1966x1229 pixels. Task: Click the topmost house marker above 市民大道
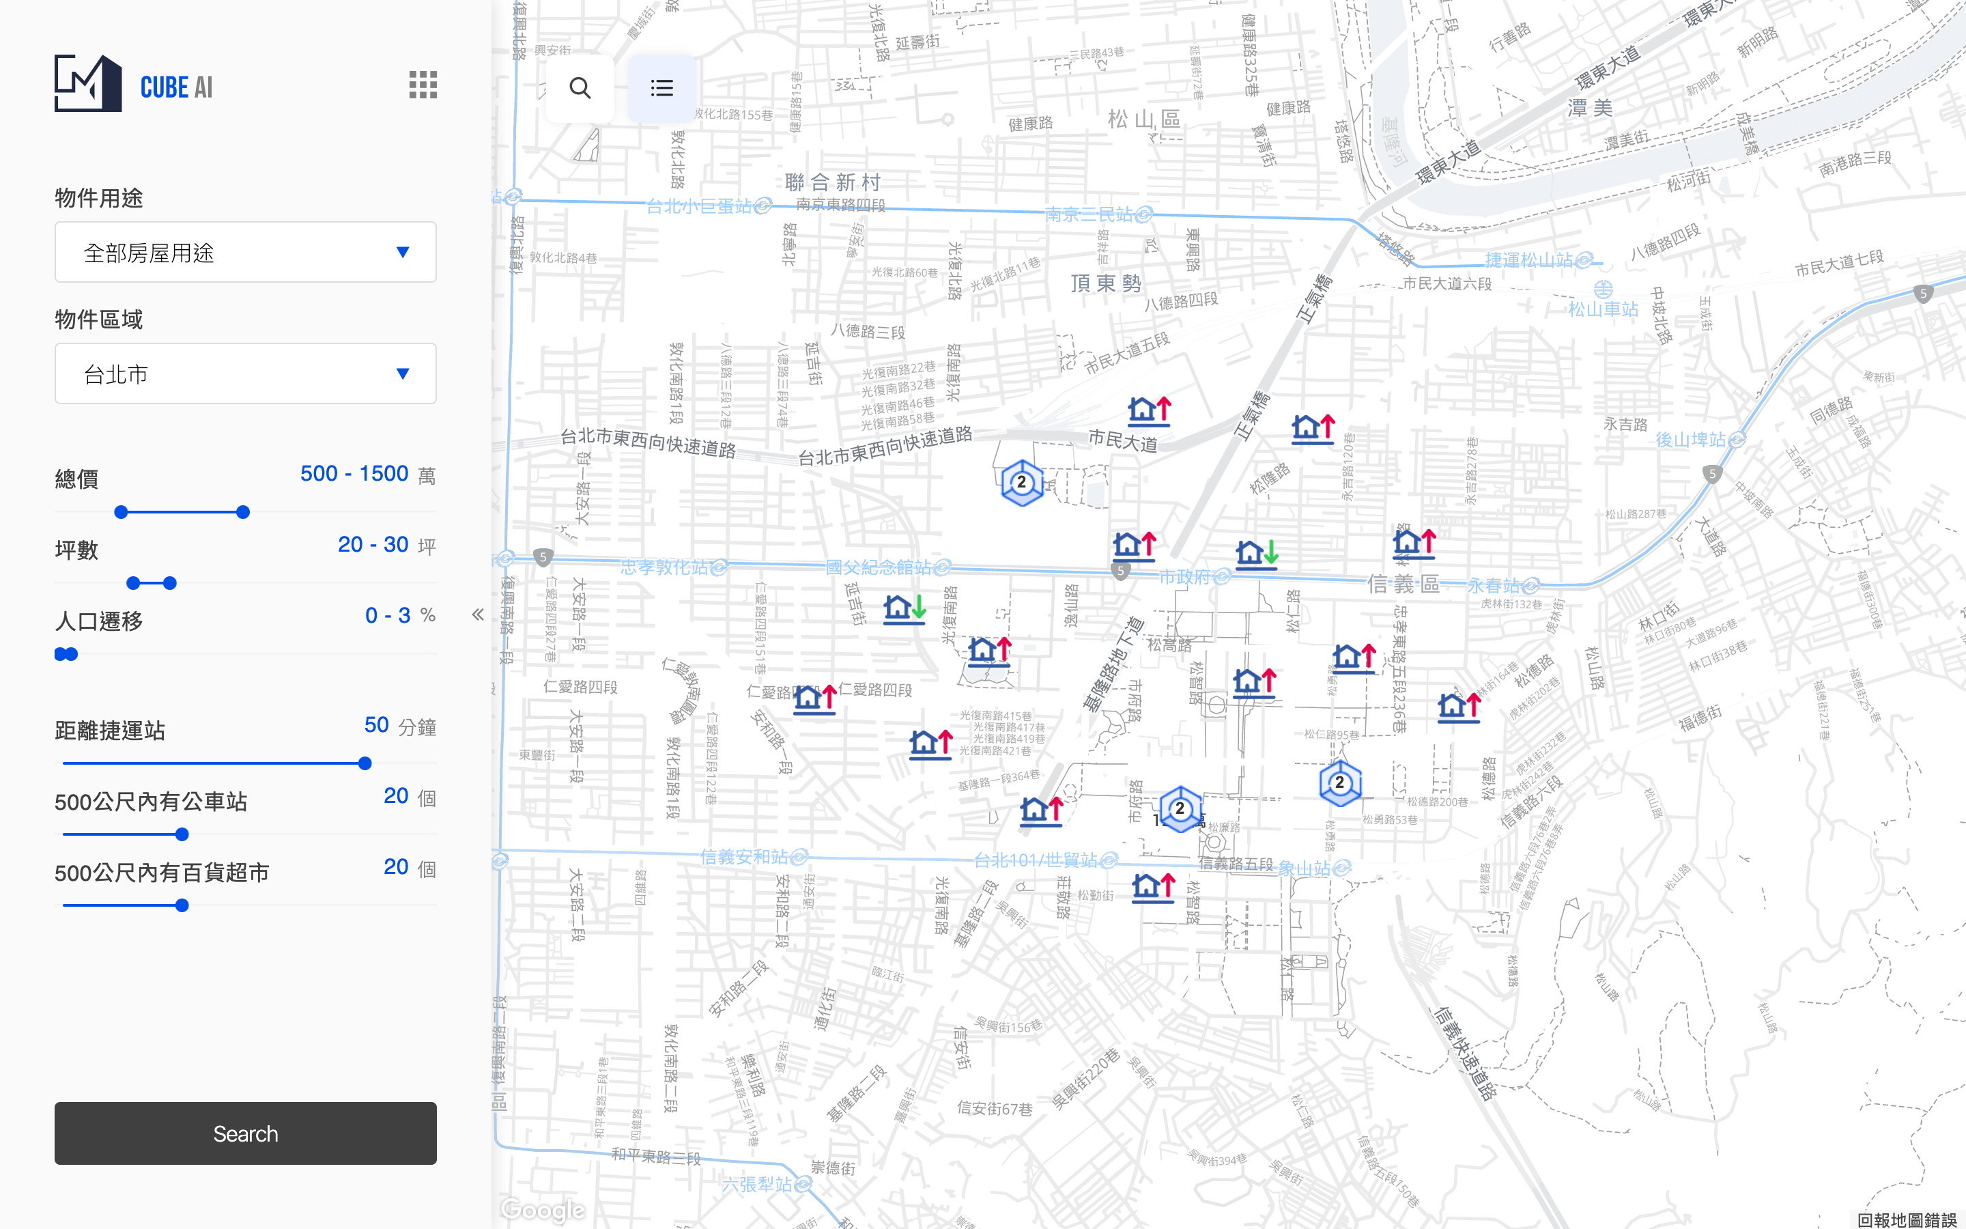click(x=1149, y=410)
